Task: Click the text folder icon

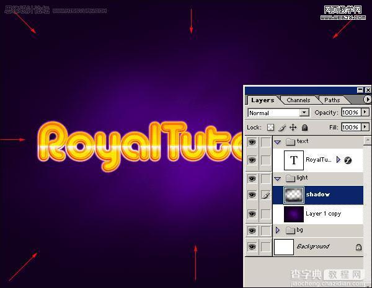Action: click(290, 142)
